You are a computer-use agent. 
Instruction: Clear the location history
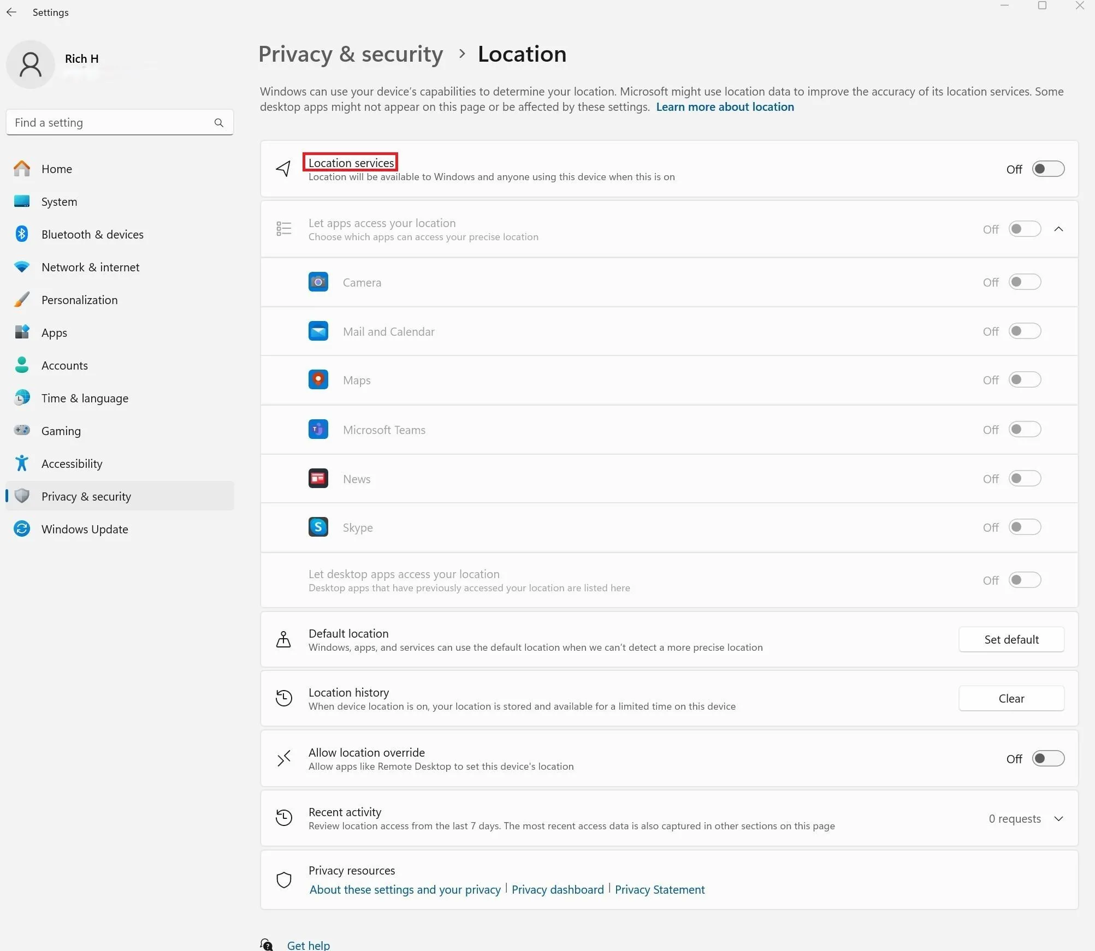(1011, 698)
